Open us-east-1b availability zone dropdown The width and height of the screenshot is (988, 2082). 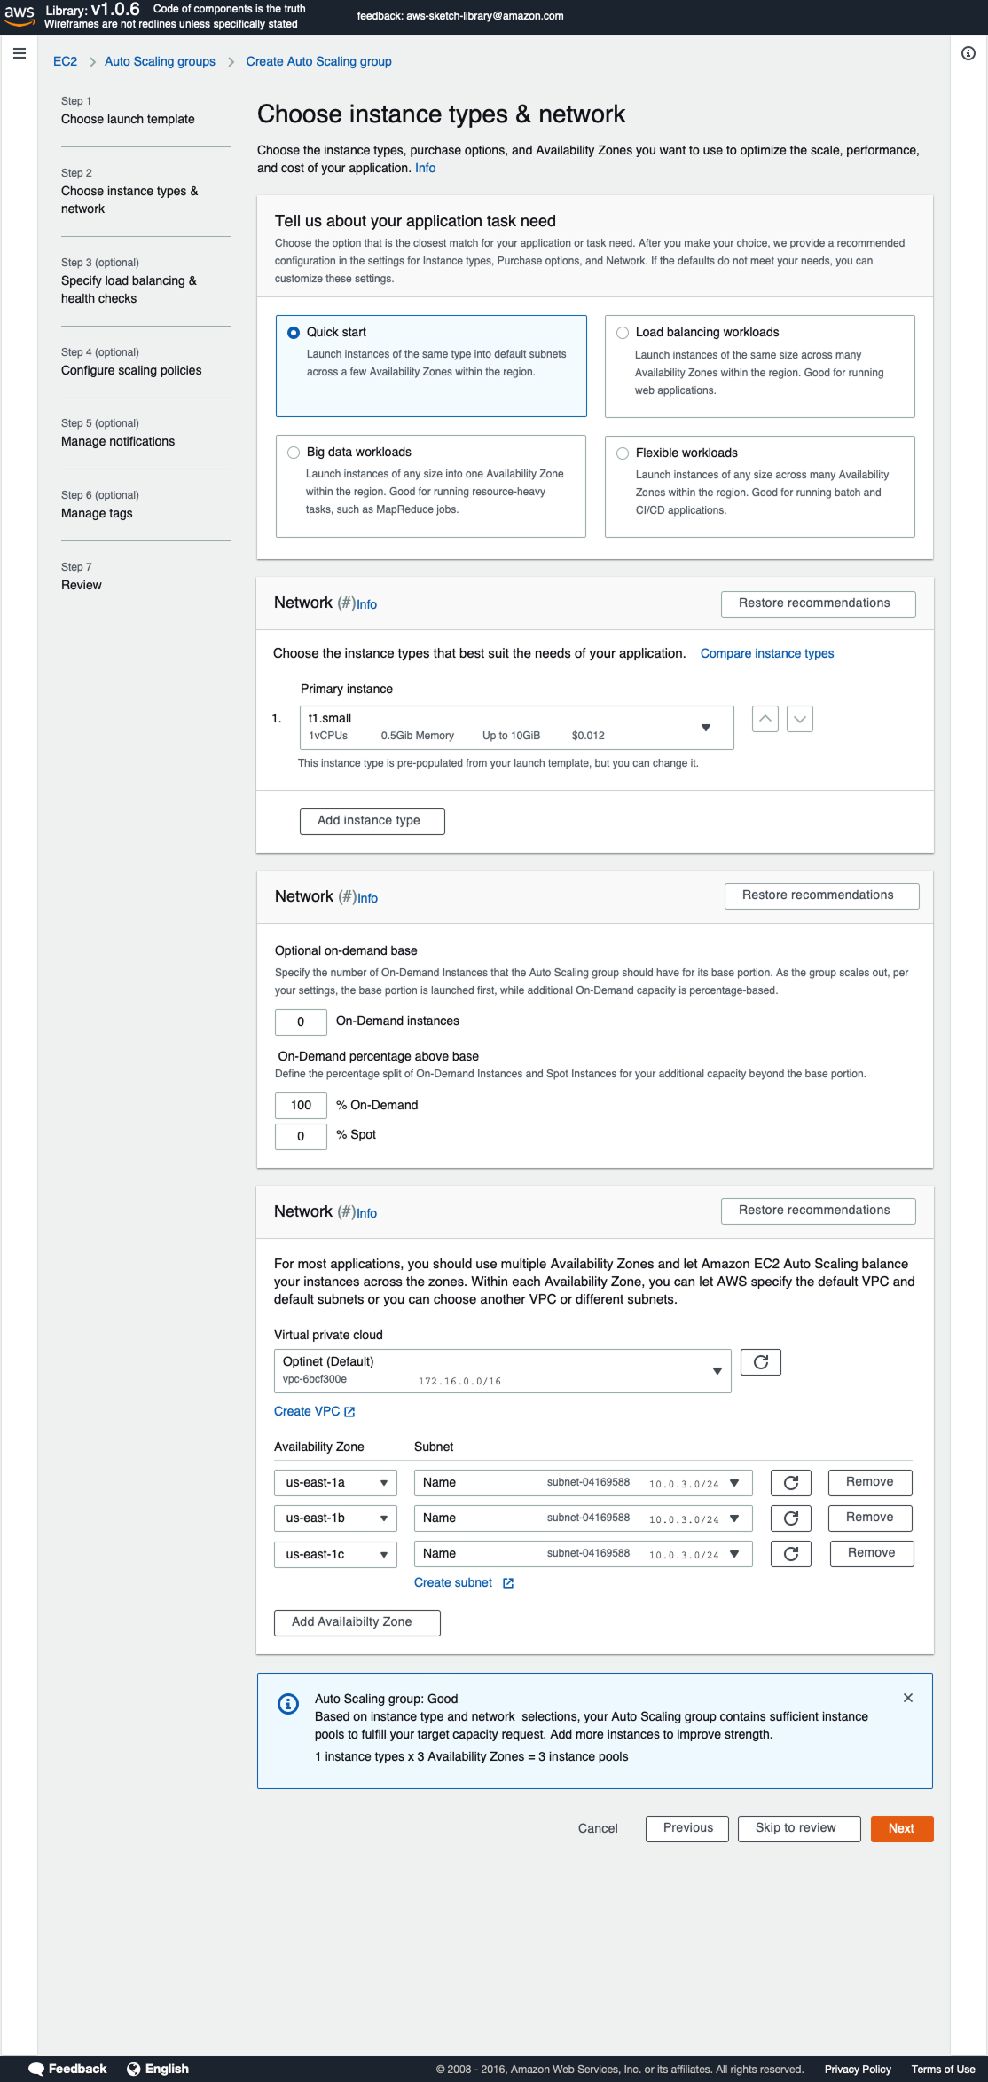point(335,1518)
